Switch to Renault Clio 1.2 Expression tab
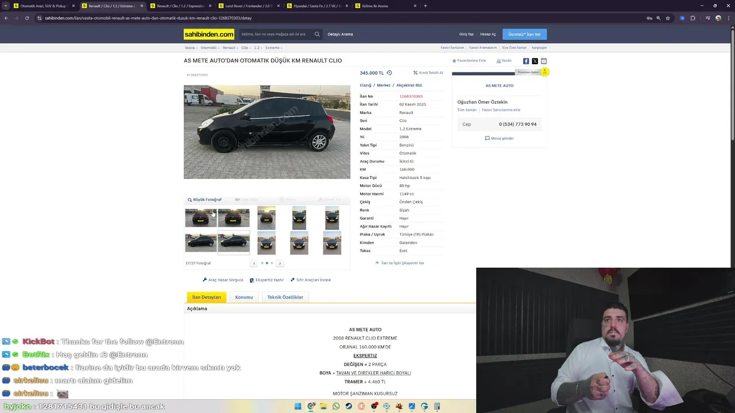Viewport: 735px width, 413px height. [x=181, y=6]
